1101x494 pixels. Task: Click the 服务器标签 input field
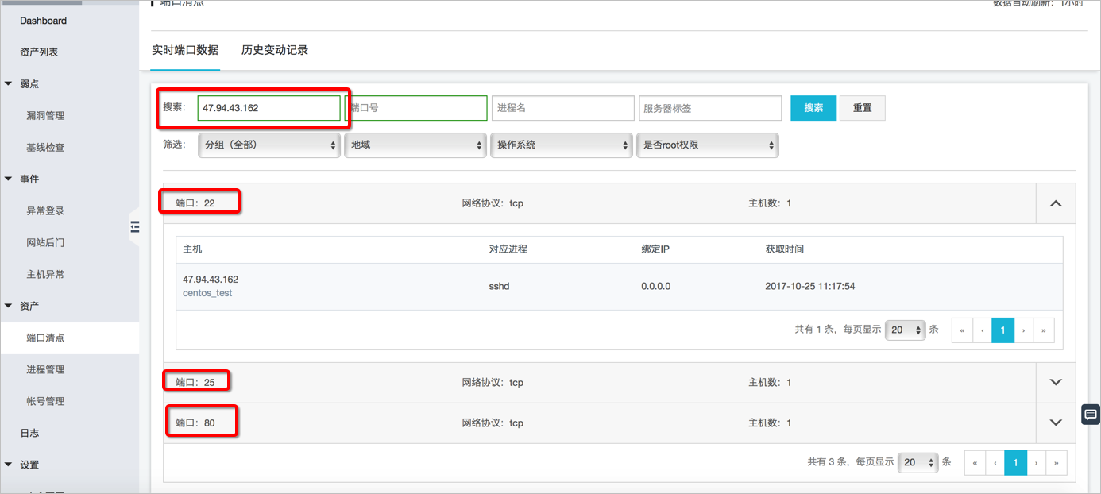(710, 108)
